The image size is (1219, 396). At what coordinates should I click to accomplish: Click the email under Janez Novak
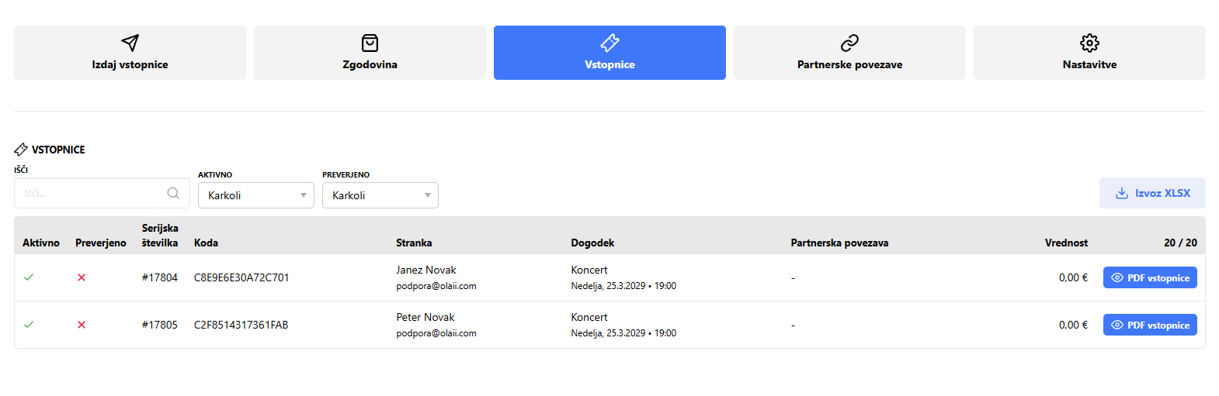436,286
